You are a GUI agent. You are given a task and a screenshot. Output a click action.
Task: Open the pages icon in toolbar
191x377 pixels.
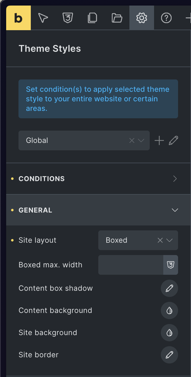tap(92, 18)
